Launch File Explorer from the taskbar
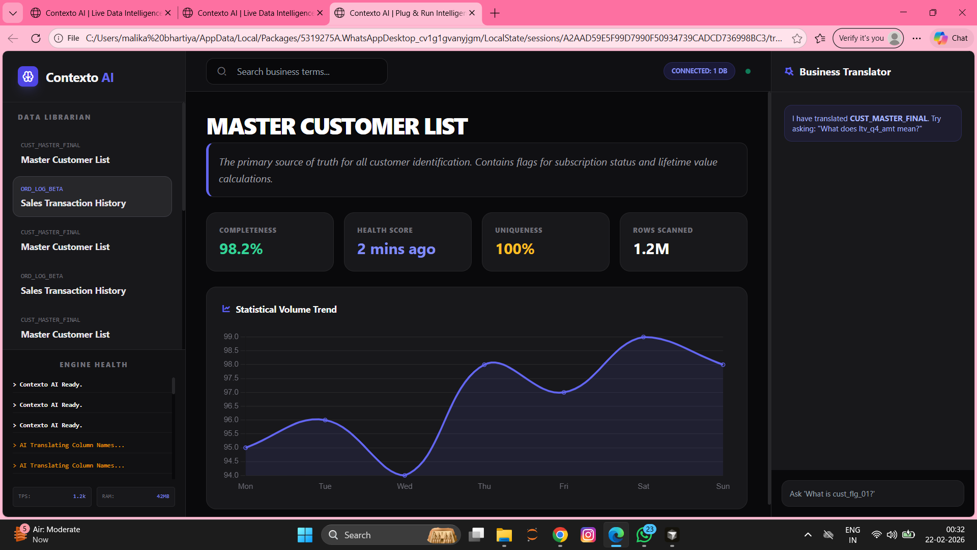 coord(504,535)
